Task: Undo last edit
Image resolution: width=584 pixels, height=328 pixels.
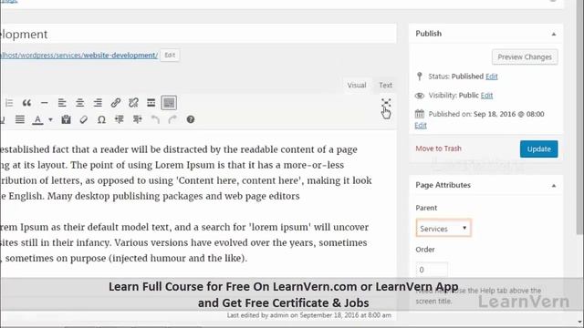Action: (155, 119)
